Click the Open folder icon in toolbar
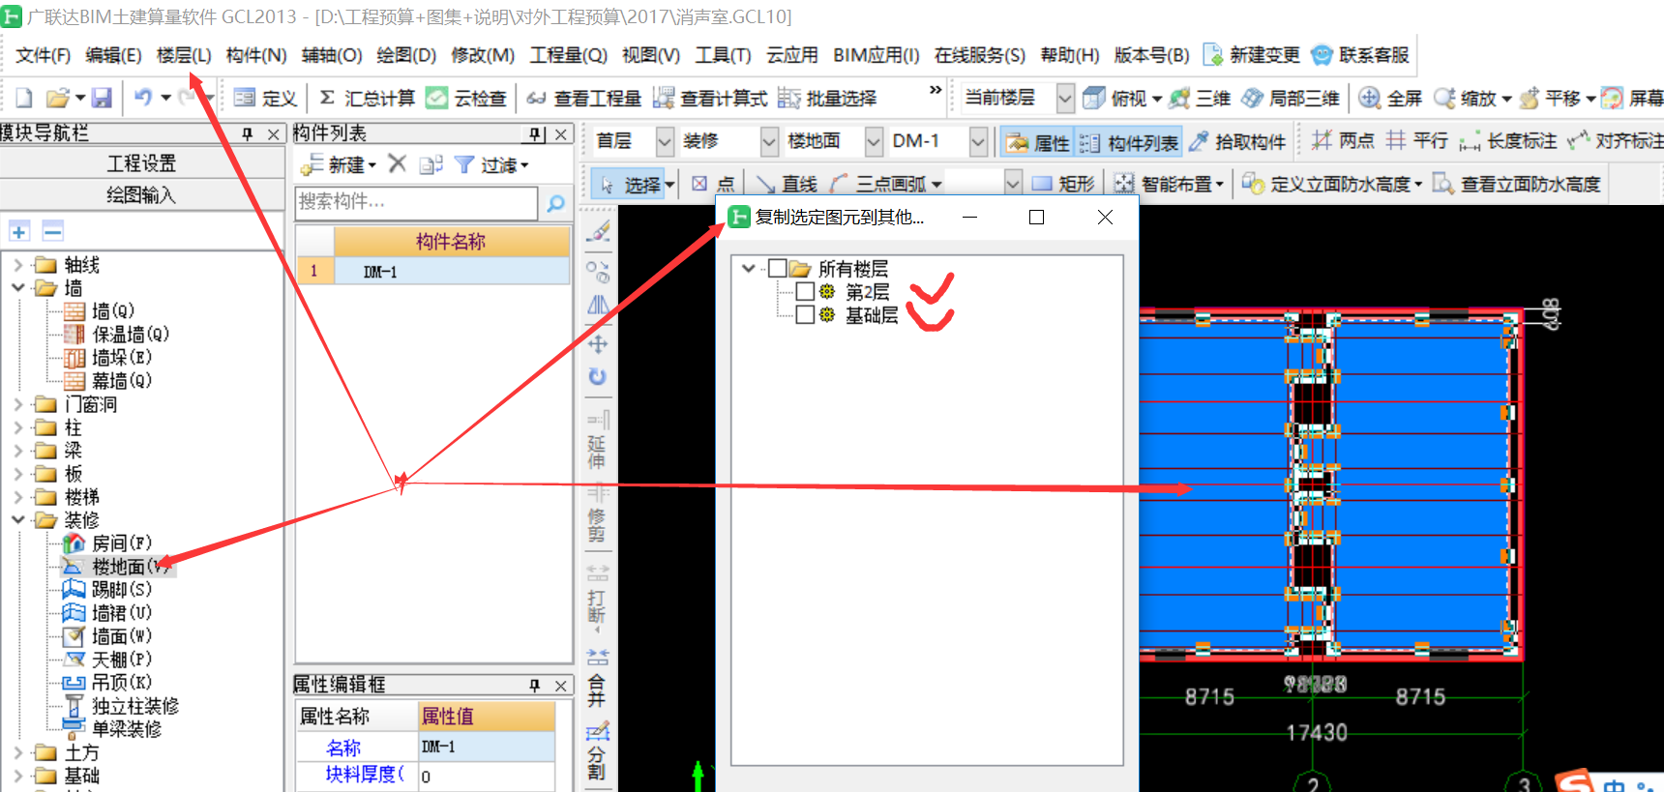This screenshot has height=792, width=1664. pyautogui.click(x=58, y=98)
